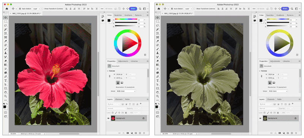304x138 pixels.
Task: Toggle Auto-Select checkbox in red-flower window
Action: coord(20,9)
